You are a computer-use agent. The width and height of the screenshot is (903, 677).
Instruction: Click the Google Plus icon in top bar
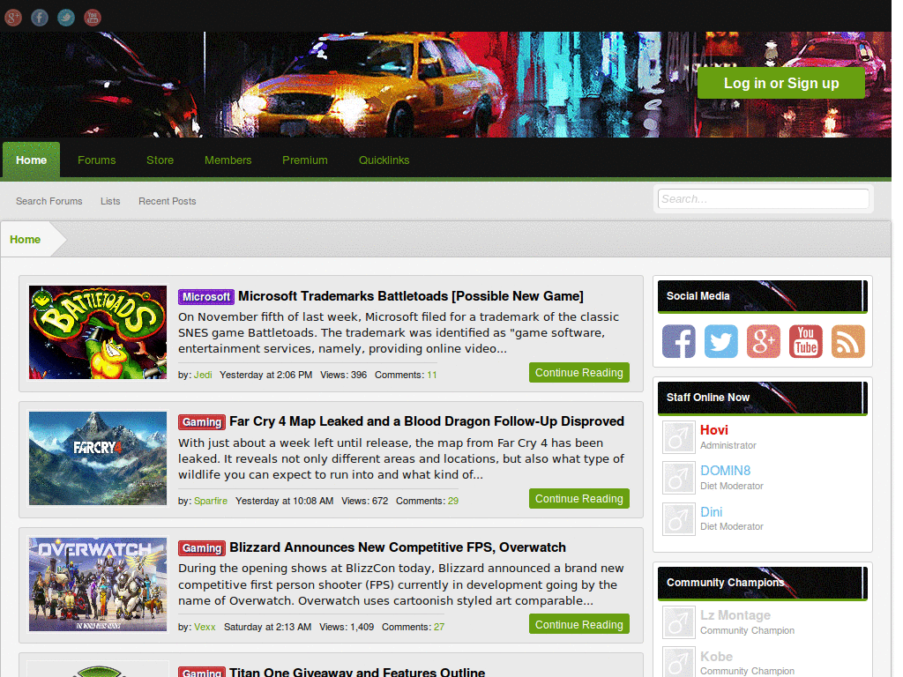pos(13,18)
